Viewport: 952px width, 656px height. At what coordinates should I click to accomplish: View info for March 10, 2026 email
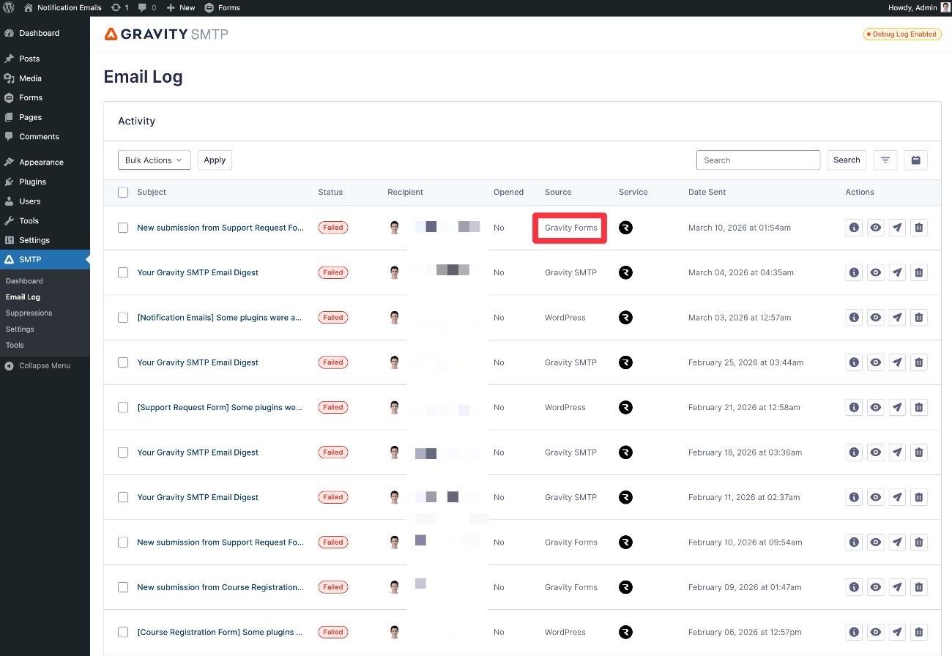[x=854, y=228]
